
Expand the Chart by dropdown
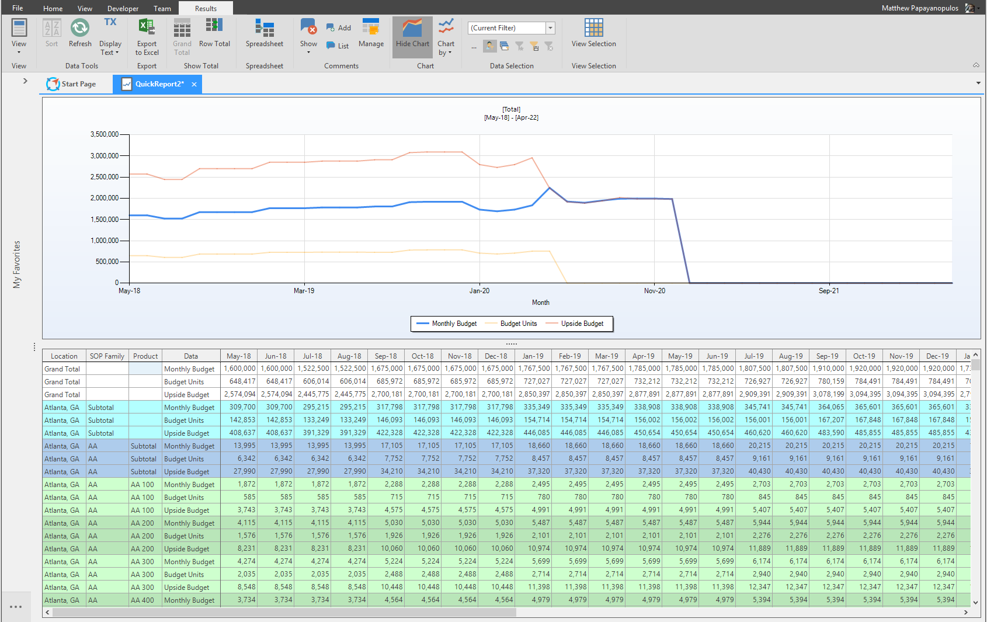(x=446, y=37)
